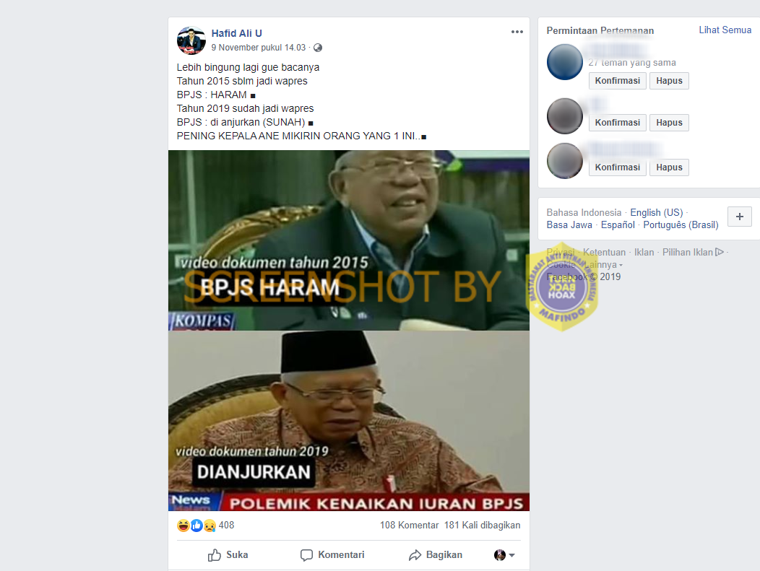Open the 2015 BPJS HARAM image
The width and height of the screenshot is (760, 571).
coord(348,240)
